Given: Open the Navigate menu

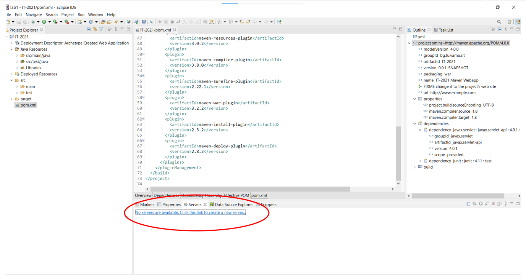Looking at the screenshot, I should (34, 14).
